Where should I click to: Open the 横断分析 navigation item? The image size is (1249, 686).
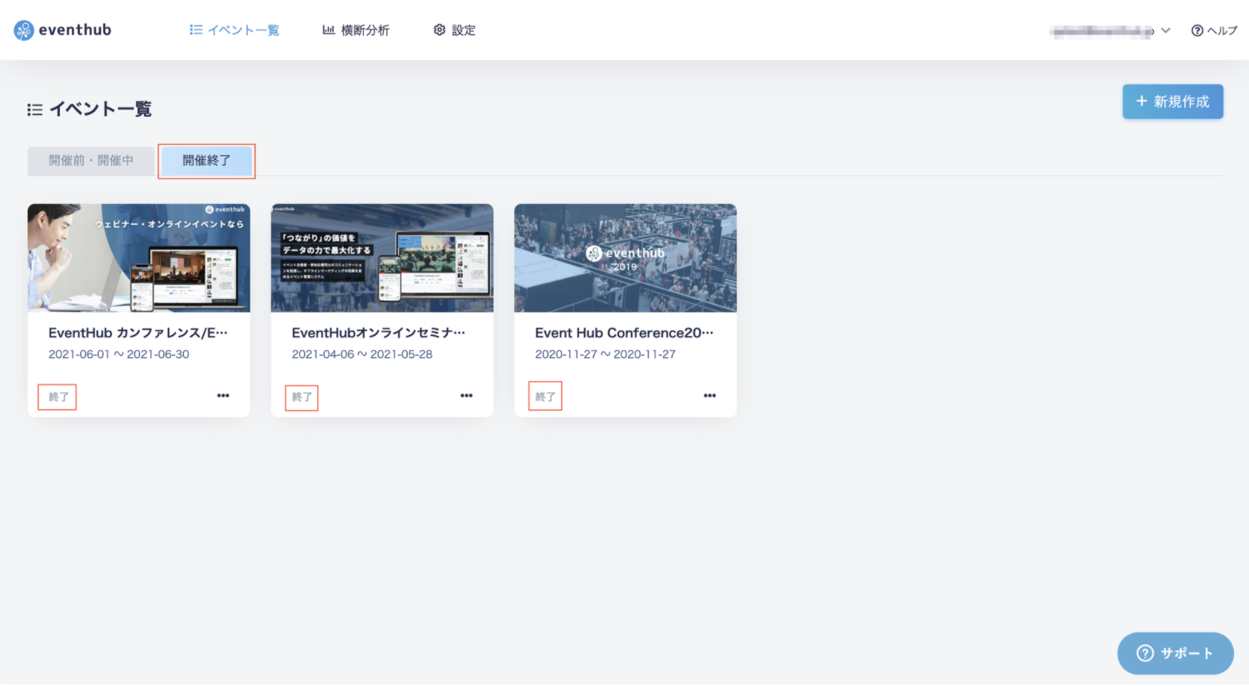click(356, 30)
